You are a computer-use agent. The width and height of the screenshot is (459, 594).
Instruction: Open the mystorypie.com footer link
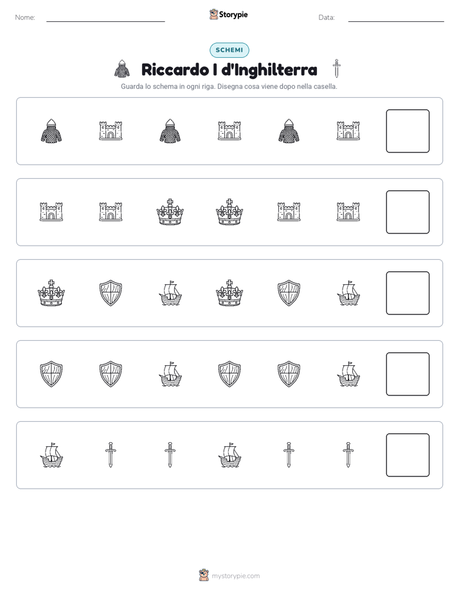pyautogui.click(x=235, y=576)
